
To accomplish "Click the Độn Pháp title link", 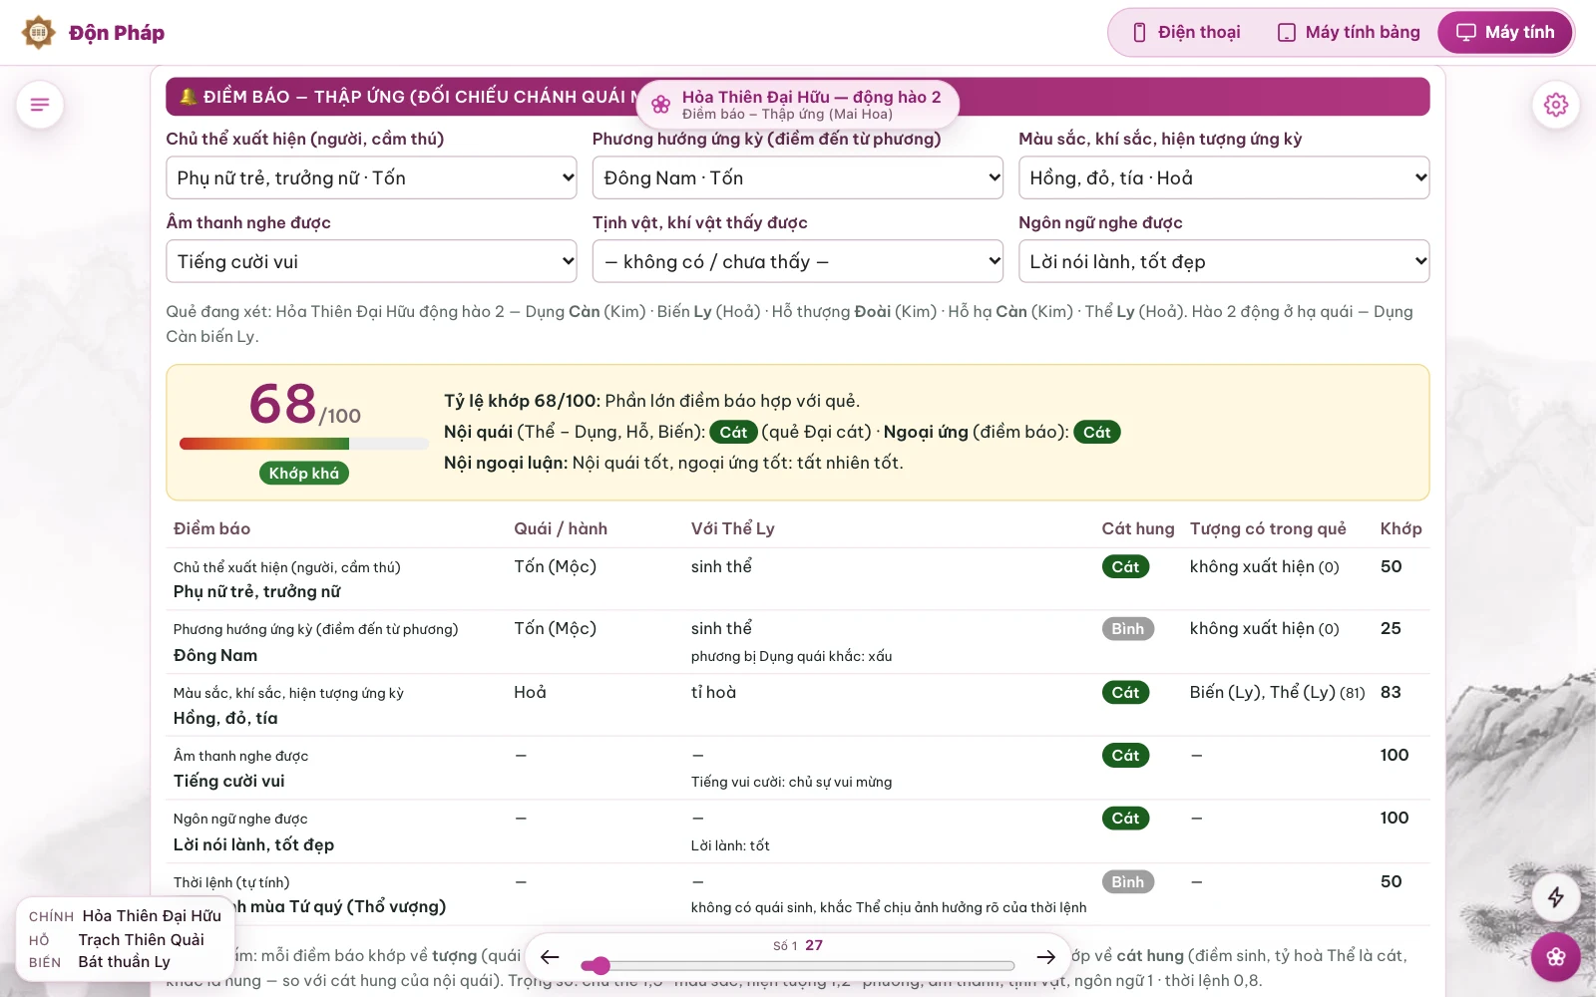I will coord(117,33).
